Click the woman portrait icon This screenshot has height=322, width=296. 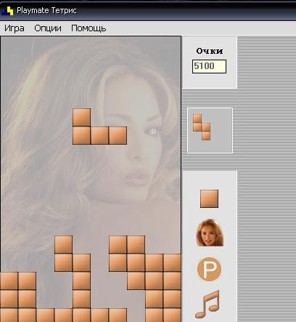(x=210, y=233)
